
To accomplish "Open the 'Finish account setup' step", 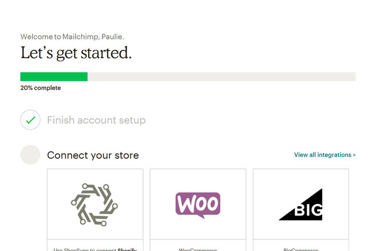I will pyautogui.click(x=96, y=120).
